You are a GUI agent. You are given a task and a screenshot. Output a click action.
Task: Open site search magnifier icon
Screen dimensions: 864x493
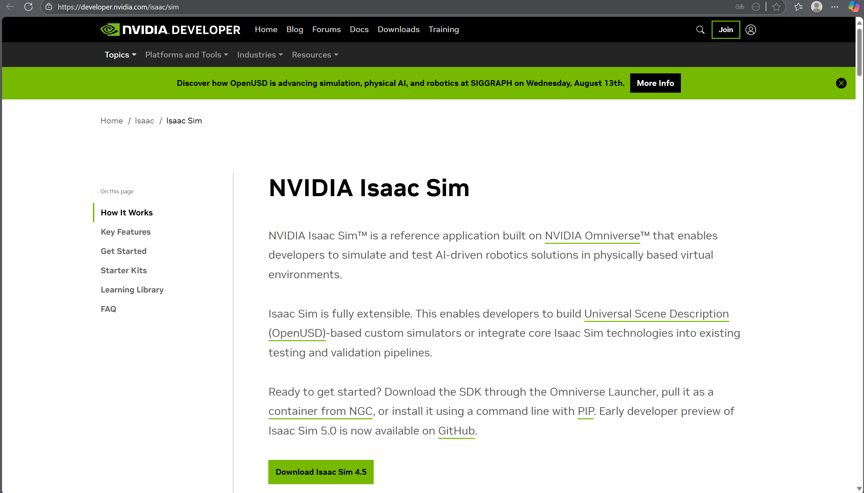[700, 30]
